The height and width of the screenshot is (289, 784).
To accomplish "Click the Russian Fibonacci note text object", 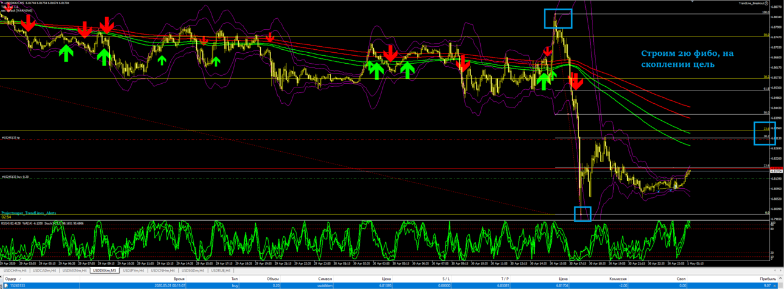I will 687,58.
